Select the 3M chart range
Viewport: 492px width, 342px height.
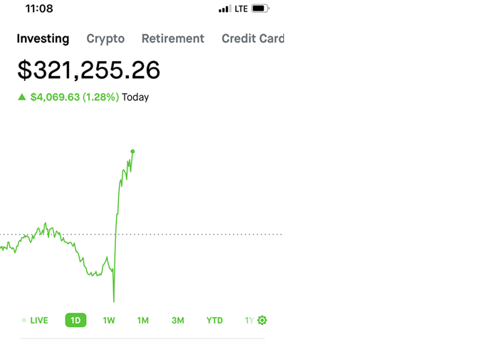coord(177,321)
